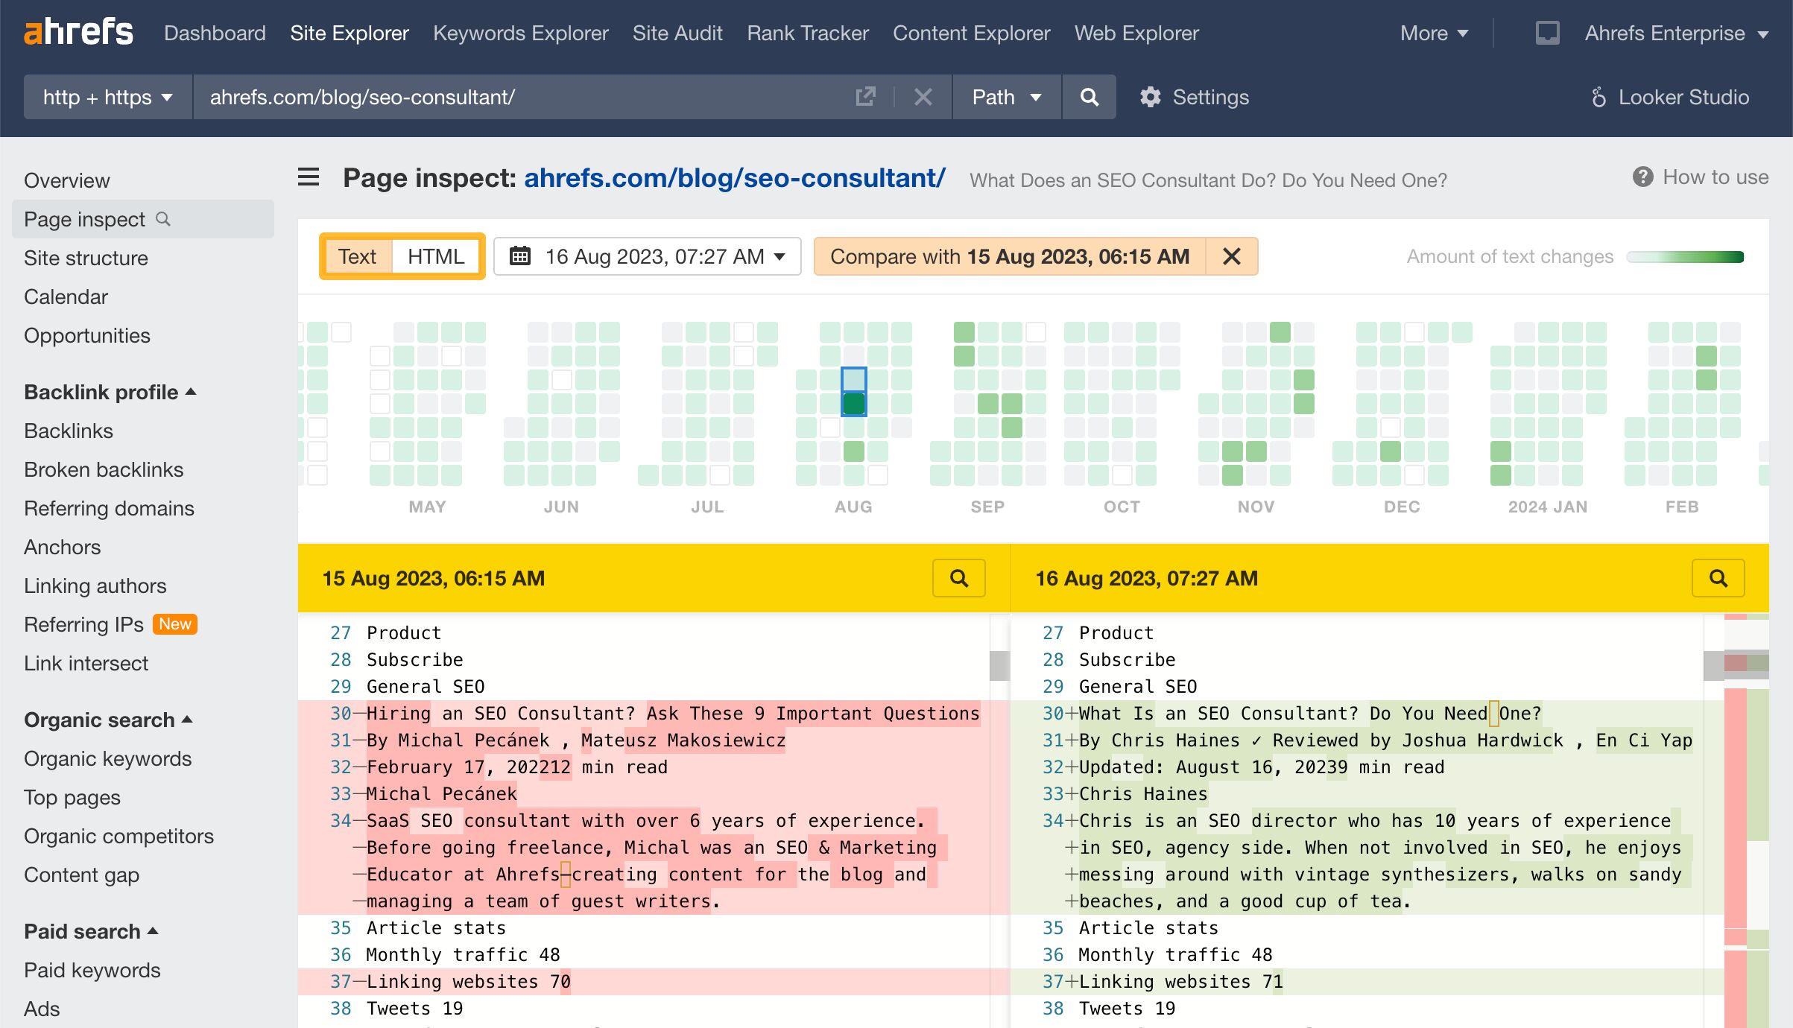Viewport: 1793px width, 1028px height.
Task: Open the Path mode dropdown
Action: coord(1005,97)
